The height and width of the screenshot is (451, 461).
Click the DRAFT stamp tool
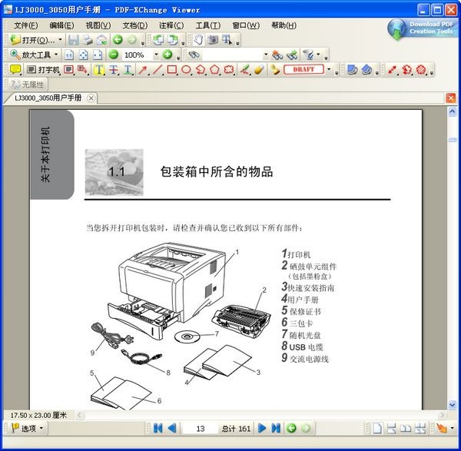[x=303, y=69]
